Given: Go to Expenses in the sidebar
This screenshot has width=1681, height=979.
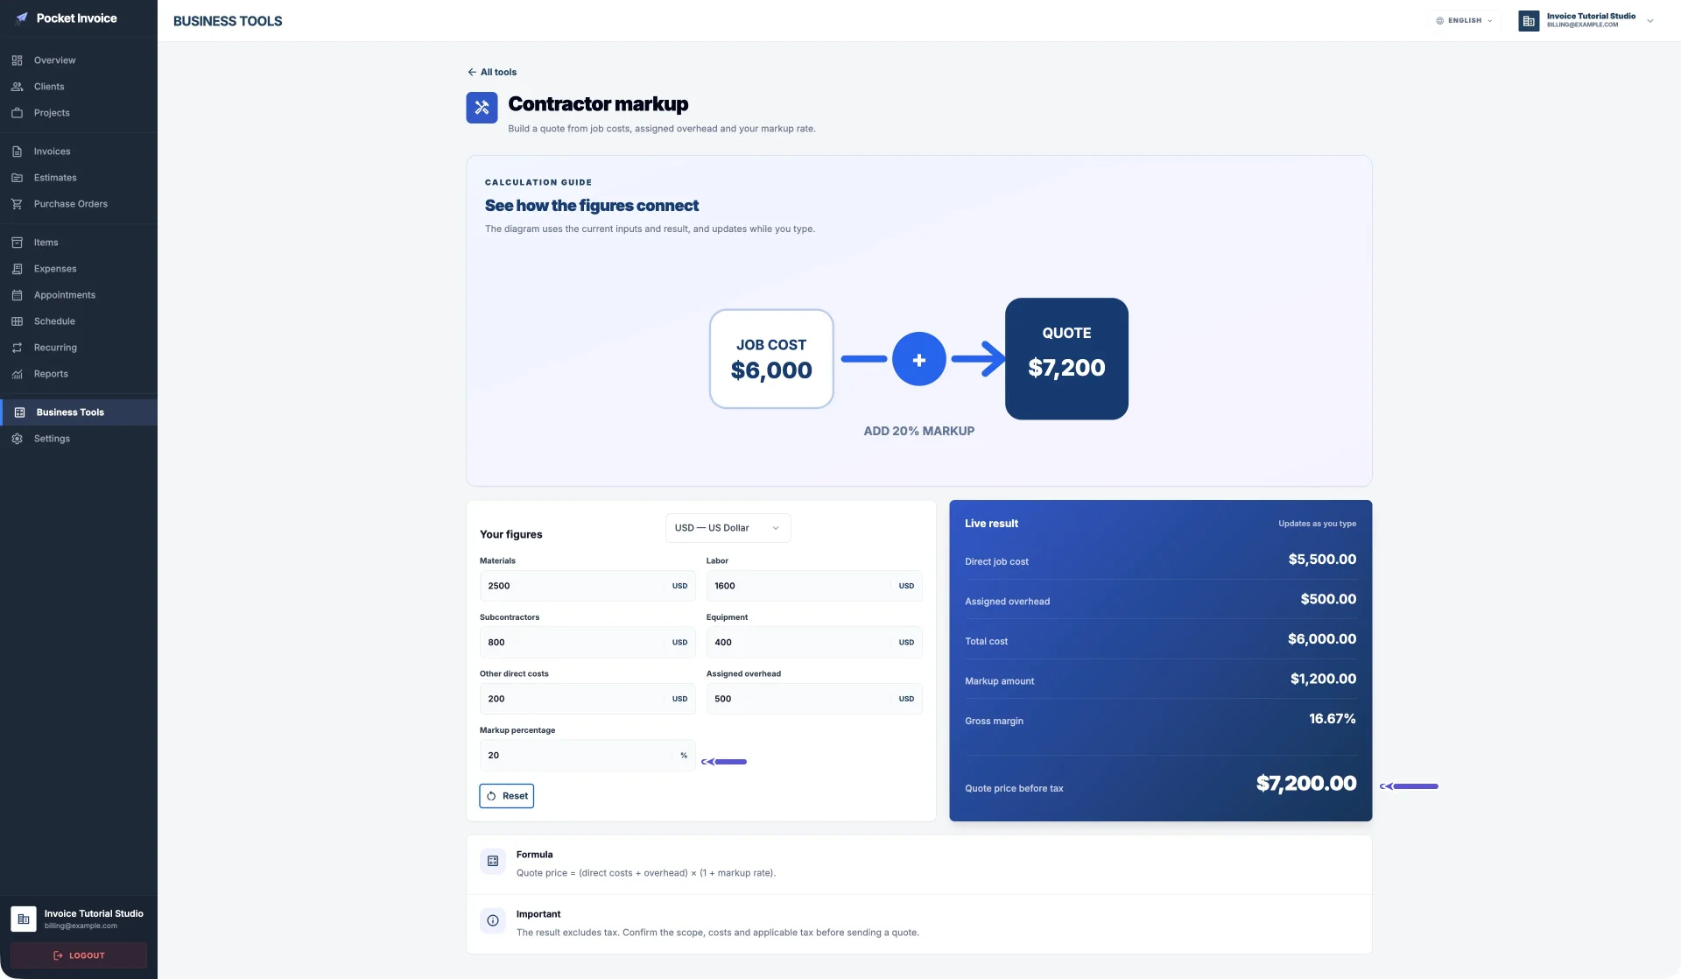Looking at the screenshot, I should tap(79, 269).
